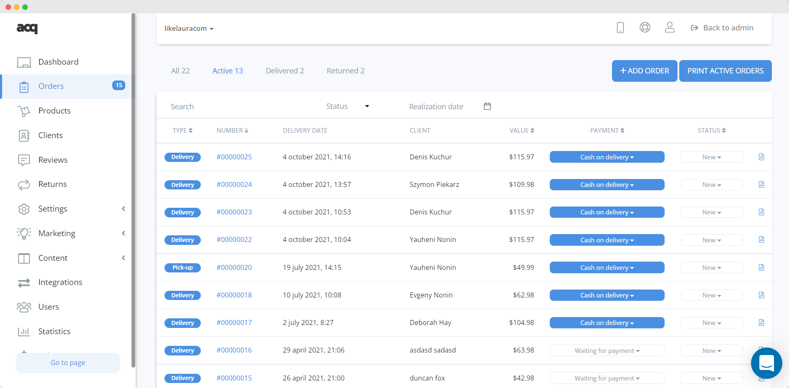This screenshot has width=789, height=388.
Task: Click the Clients contact icon
Action: [24, 136]
